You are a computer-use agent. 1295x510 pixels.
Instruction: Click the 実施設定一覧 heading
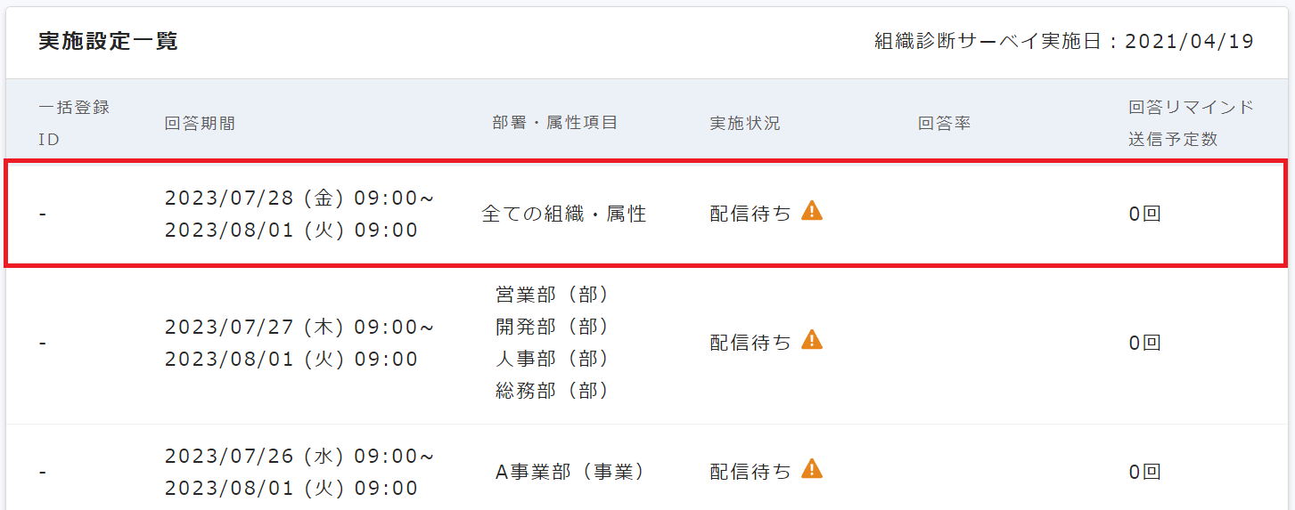pyautogui.click(x=108, y=41)
